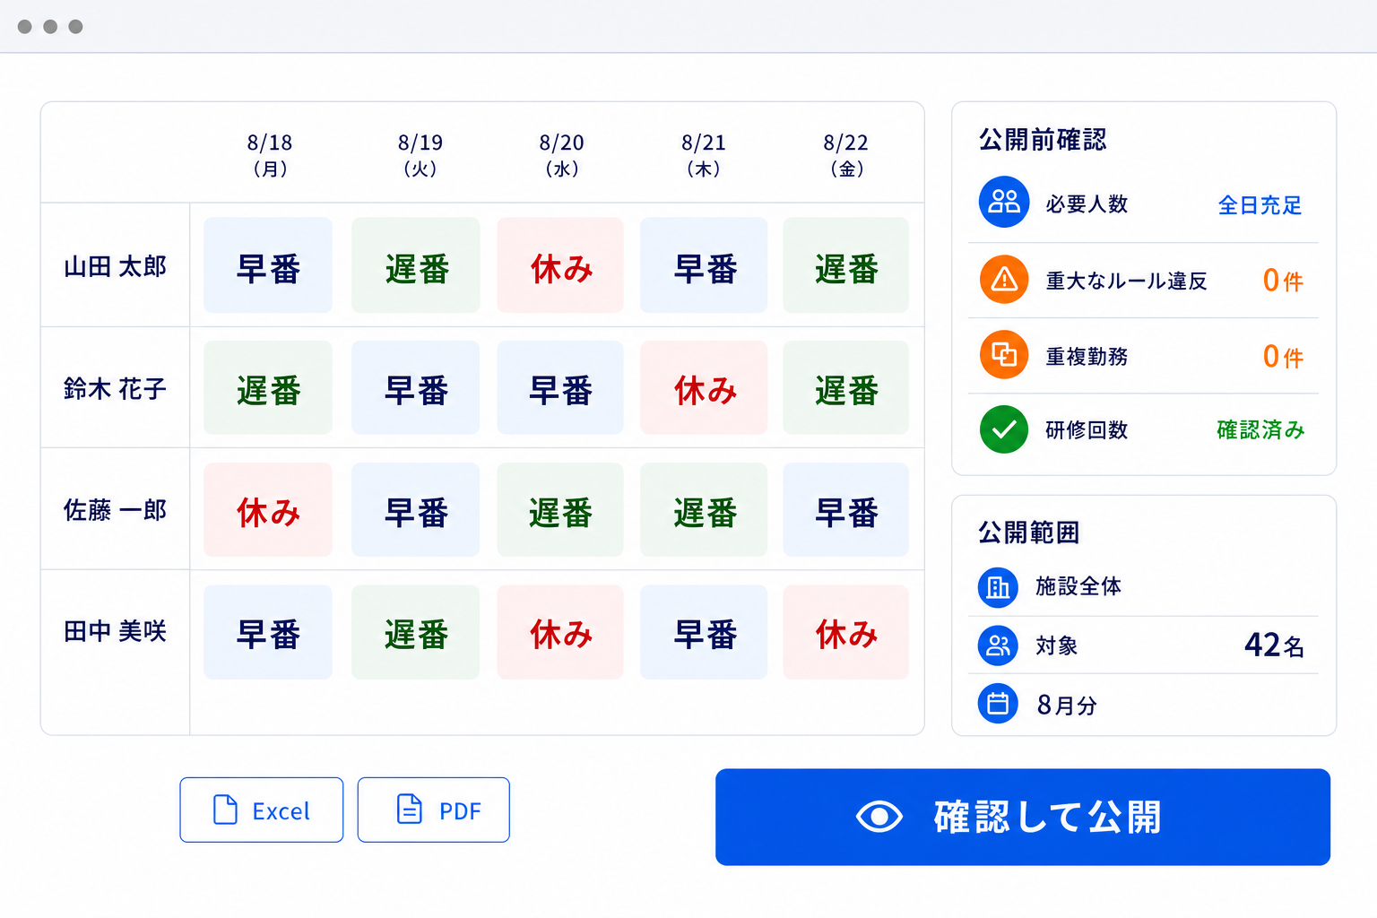Select 佐藤 一郎's 8/18 休み cell
The height and width of the screenshot is (918, 1377).
point(268,510)
